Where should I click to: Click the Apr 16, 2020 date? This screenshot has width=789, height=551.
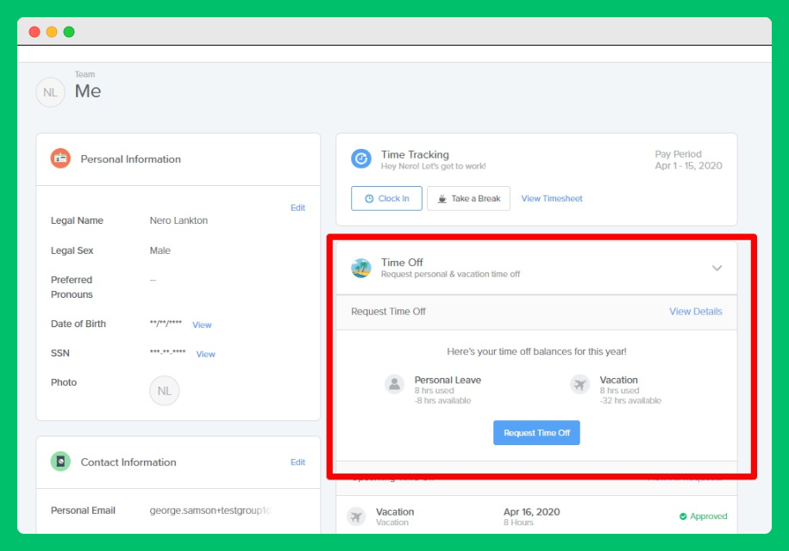coord(531,511)
